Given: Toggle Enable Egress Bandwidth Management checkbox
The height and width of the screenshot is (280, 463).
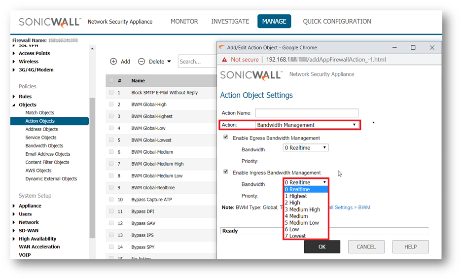Looking at the screenshot, I should coord(226,137).
